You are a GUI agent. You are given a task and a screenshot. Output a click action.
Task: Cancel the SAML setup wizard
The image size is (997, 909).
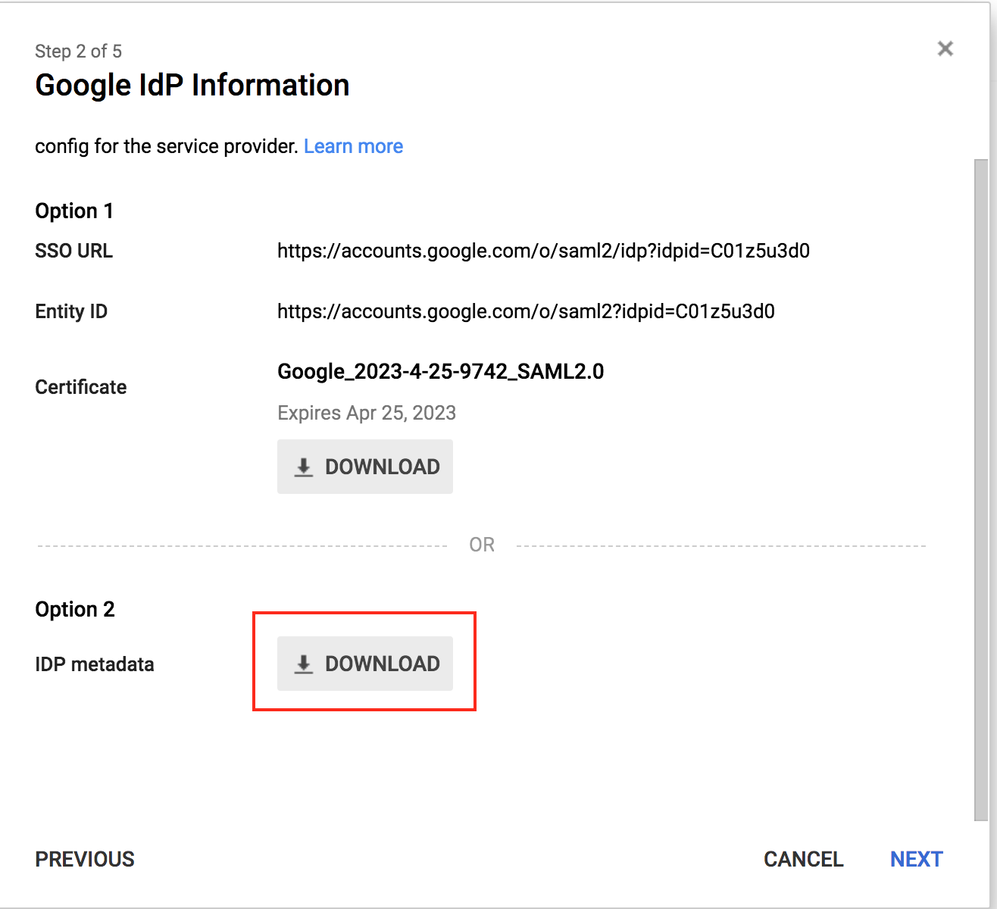pyautogui.click(x=803, y=859)
